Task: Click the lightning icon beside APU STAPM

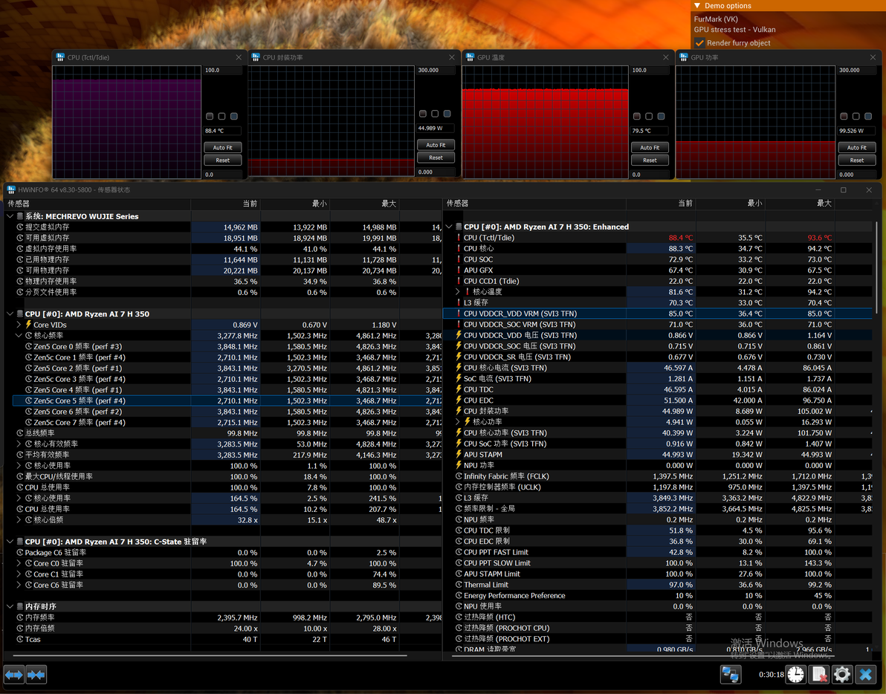Action: [x=459, y=454]
